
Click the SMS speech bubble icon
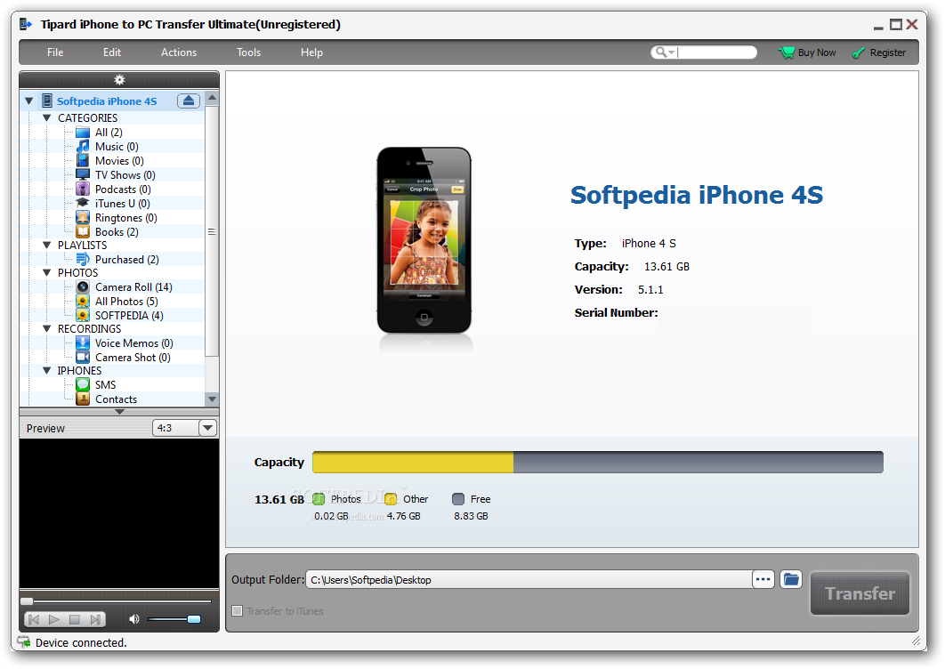(83, 384)
